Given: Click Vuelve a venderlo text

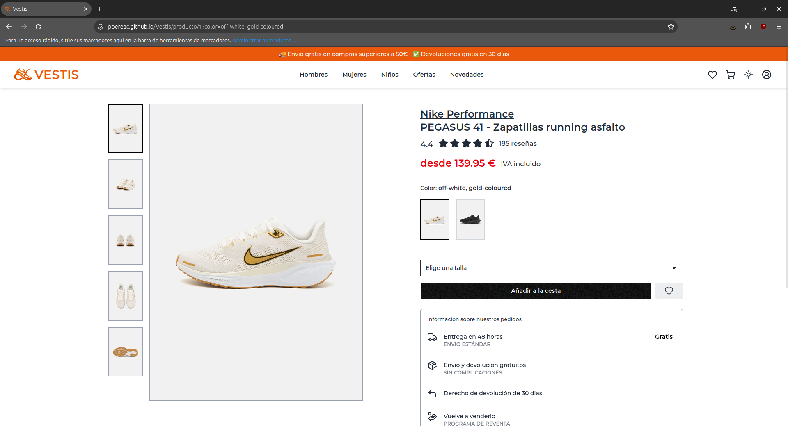Looking at the screenshot, I should point(469,416).
